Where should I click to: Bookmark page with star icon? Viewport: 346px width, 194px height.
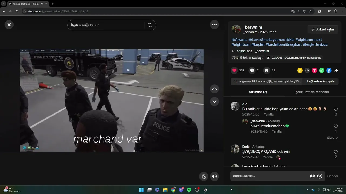pos(310,11)
